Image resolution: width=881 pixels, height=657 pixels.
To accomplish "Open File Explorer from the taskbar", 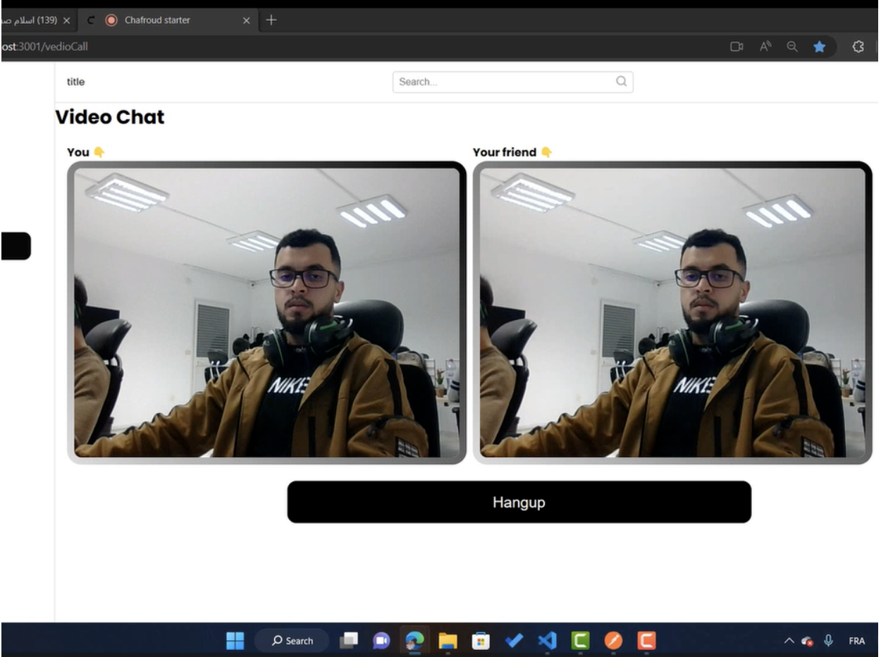I will [448, 641].
